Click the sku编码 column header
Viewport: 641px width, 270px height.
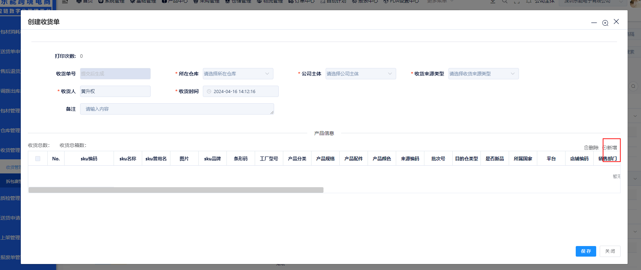pos(89,159)
